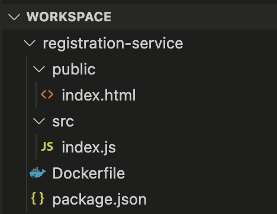
Task: Select the public folder label
Action: pyautogui.click(x=74, y=70)
